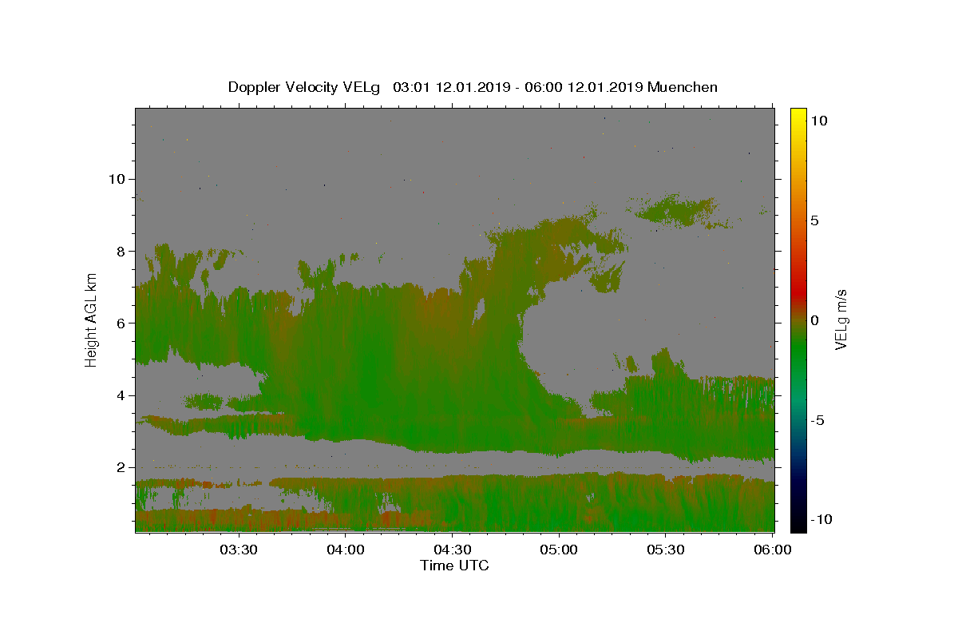
Task: Click the colorbar label '-5'
Action: click(817, 420)
